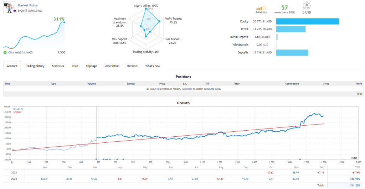The height and width of the screenshot is (189, 365).
Task: Click the 2022 YTD value 340.98%
Action: (355, 179)
